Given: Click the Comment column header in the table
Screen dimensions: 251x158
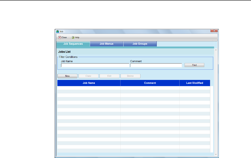Looking at the screenshot, I should coord(150,83).
